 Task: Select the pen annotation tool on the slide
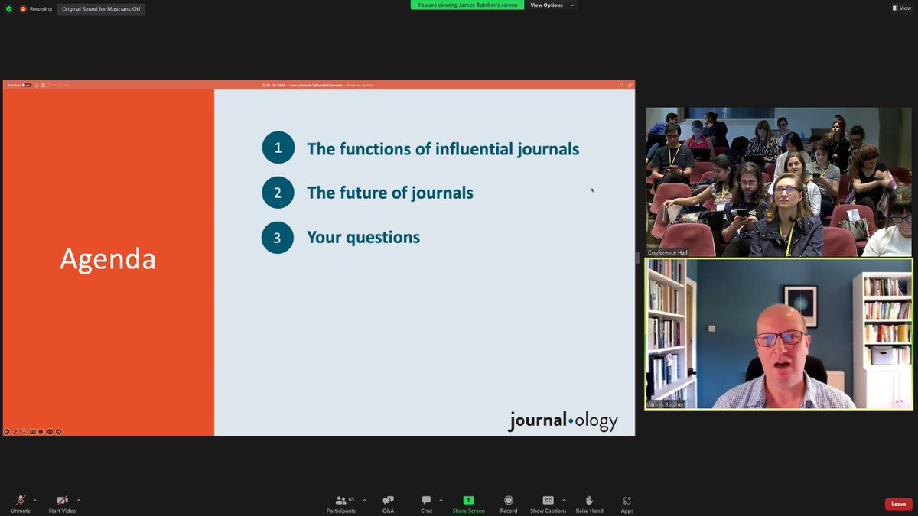tap(15, 432)
